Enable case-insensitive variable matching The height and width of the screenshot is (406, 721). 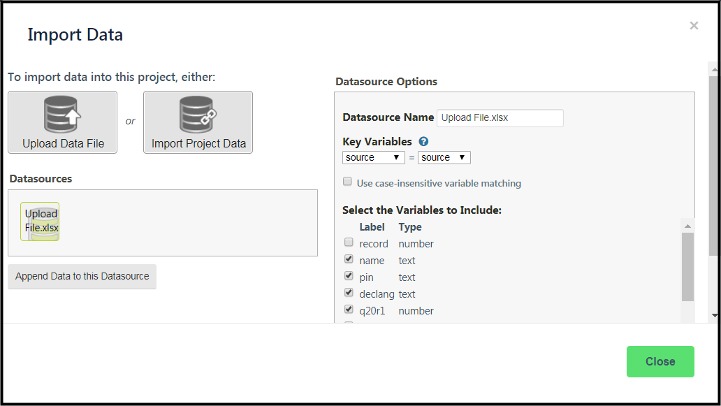coord(348,182)
